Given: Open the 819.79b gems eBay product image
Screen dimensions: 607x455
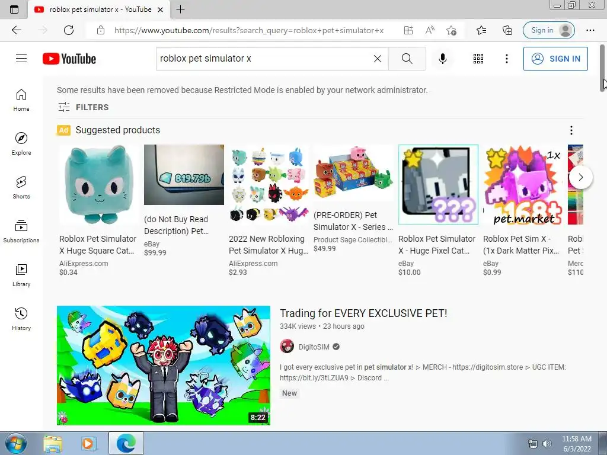Looking at the screenshot, I should coord(184,175).
